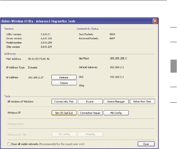Open MS Config in the Windows XP row
This screenshot has height=149, width=177.
(x=116, y=113)
